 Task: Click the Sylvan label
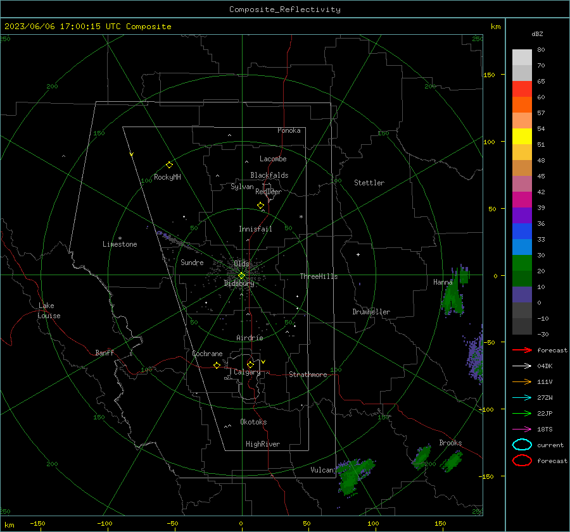click(242, 187)
